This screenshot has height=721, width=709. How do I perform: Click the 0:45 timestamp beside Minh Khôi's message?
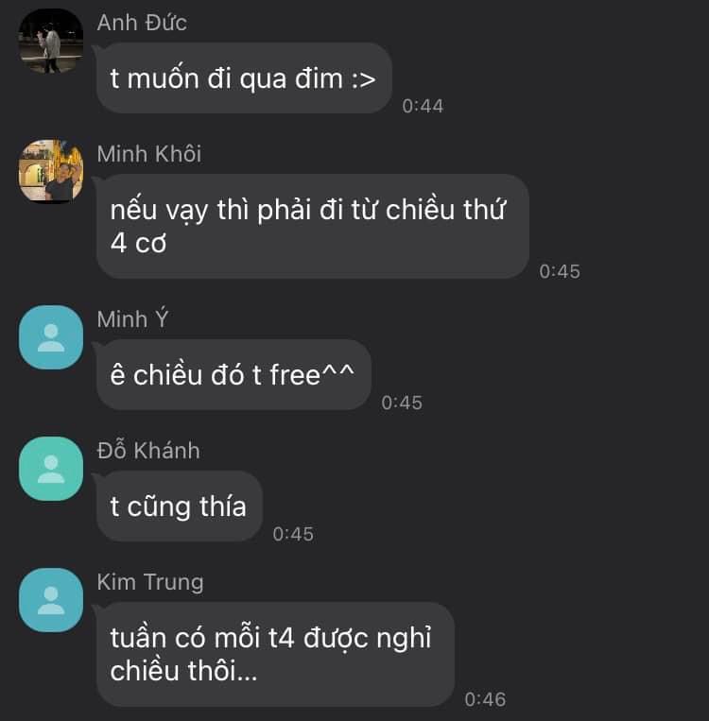tap(560, 271)
